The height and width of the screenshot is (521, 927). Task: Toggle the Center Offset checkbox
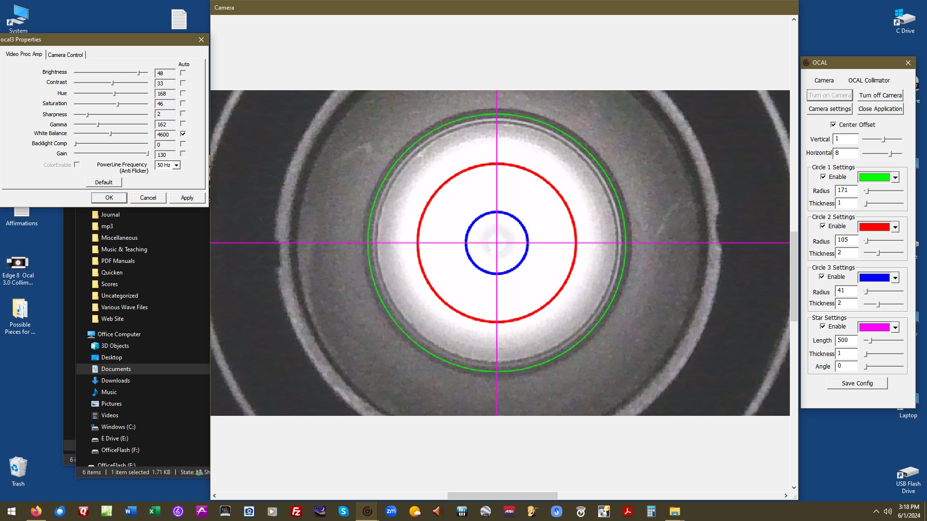click(x=833, y=124)
